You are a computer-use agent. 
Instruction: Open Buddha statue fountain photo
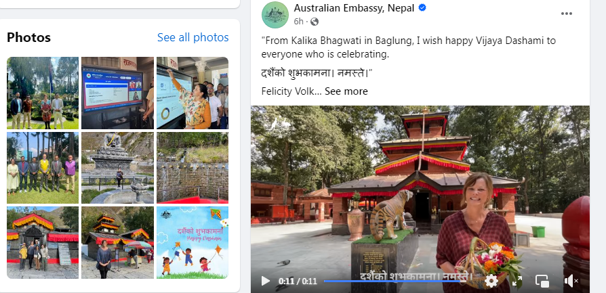tap(117, 168)
